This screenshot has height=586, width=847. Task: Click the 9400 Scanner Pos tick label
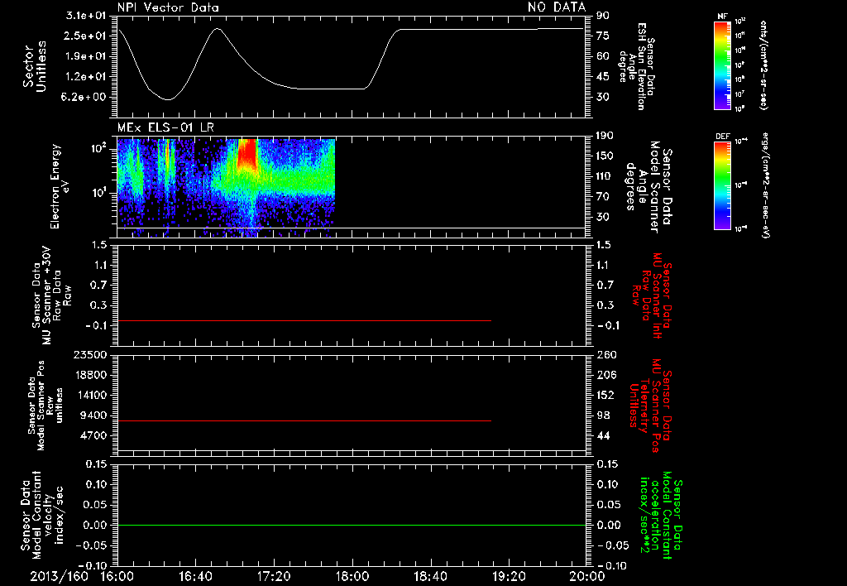[x=93, y=415]
